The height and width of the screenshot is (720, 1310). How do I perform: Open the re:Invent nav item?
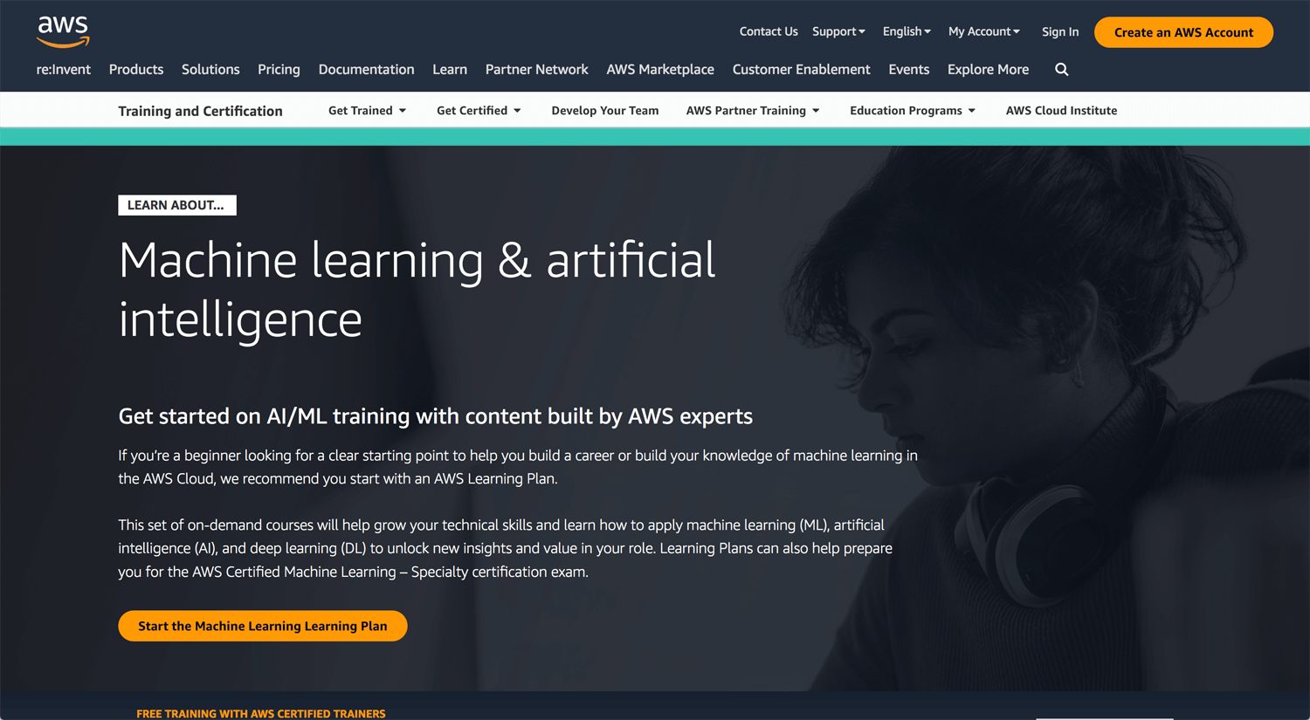pyautogui.click(x=64, y=70)
